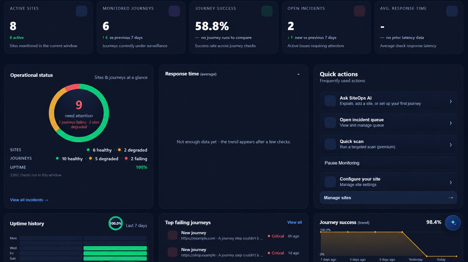
Task: Open the shop.example New journey entry
Action: pyautogui.click(x=233, y=252)
